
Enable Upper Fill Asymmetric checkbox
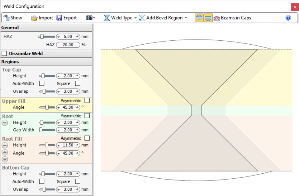pos(87,100)
